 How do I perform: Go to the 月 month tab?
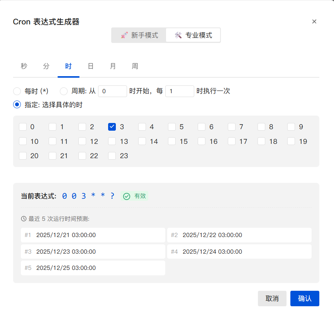(113, 66)
